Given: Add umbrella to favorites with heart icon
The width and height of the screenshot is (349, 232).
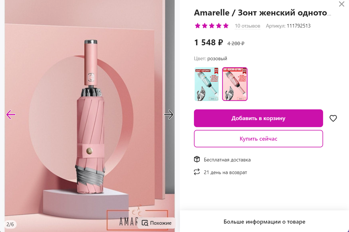Looking at the screenshot, I should [x=333, y=118].
